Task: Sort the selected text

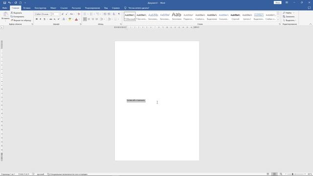Action: [x=114, y=14]
